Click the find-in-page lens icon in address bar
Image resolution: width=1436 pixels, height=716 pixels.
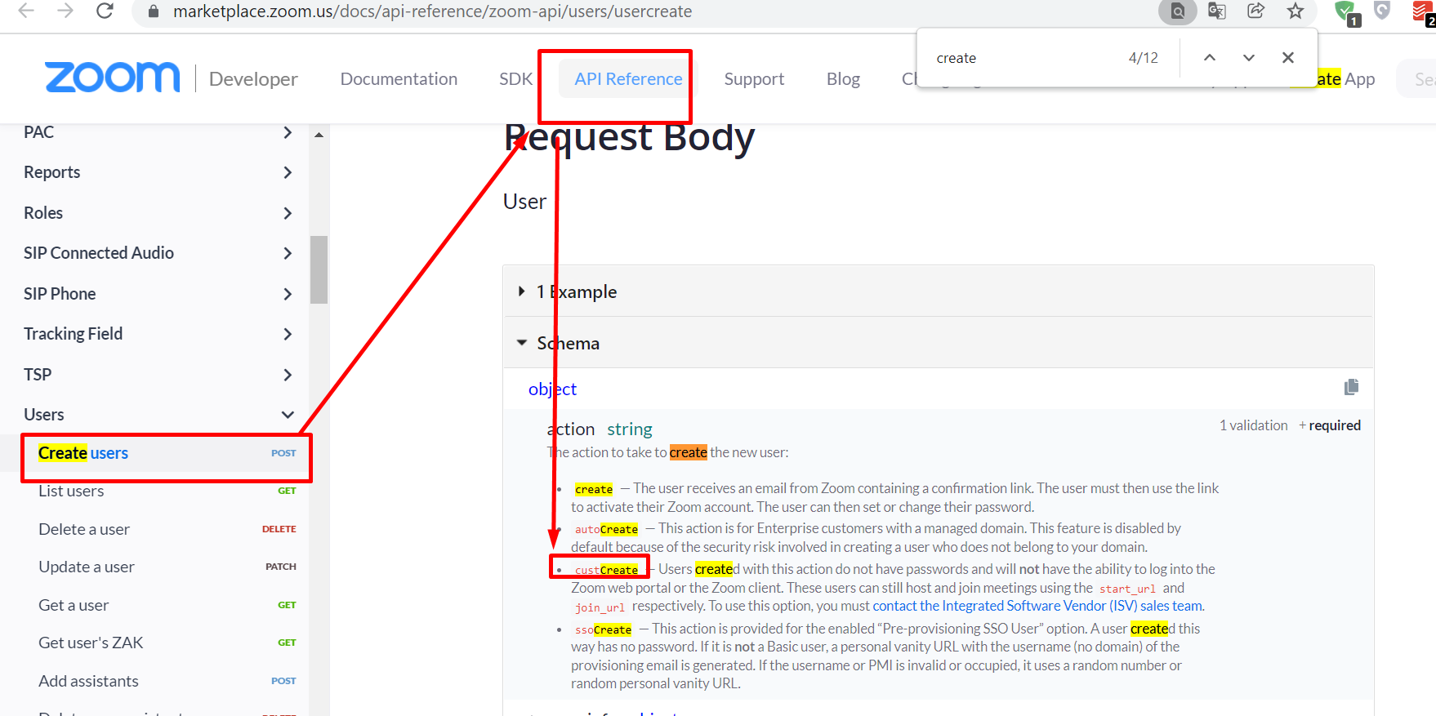1178,11
